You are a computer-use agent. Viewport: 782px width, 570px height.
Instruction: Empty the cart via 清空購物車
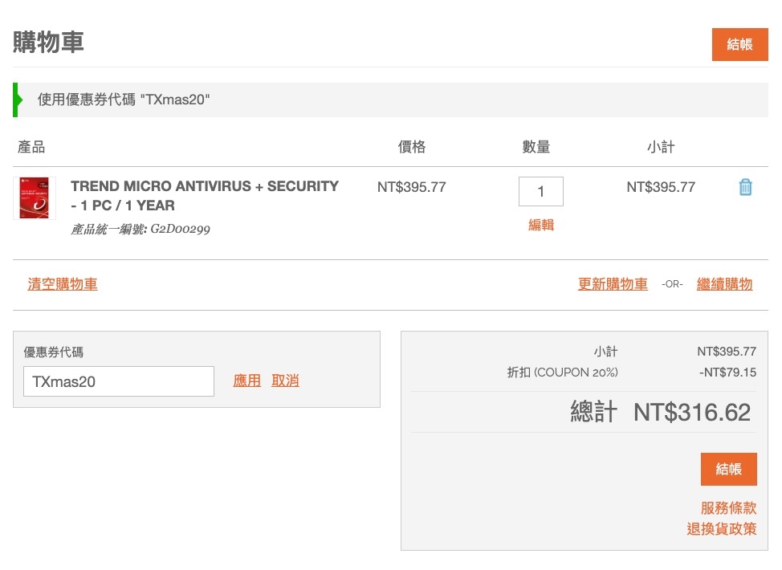[63, 284]
